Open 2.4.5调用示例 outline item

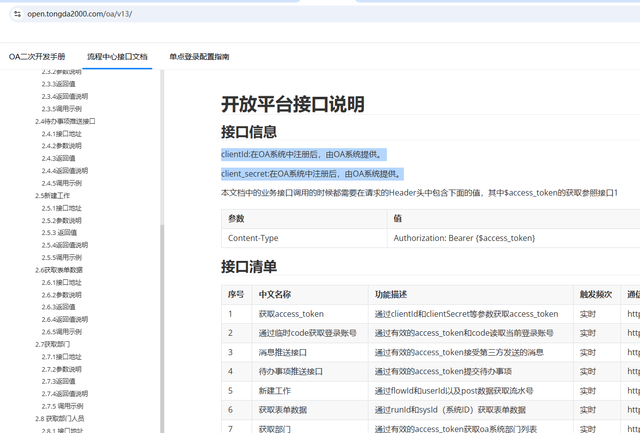(x=61, y=183)
